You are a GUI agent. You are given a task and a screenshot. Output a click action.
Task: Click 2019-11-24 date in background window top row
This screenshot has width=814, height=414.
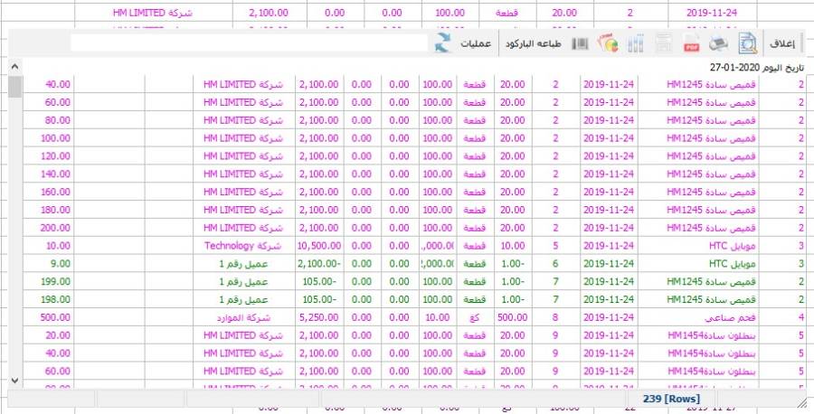pyautogui.click(x=712, y=13)
